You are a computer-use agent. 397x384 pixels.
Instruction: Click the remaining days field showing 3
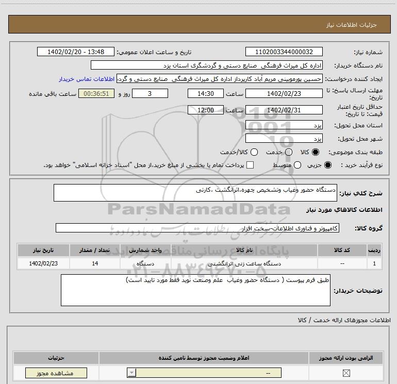click(150, 93)
